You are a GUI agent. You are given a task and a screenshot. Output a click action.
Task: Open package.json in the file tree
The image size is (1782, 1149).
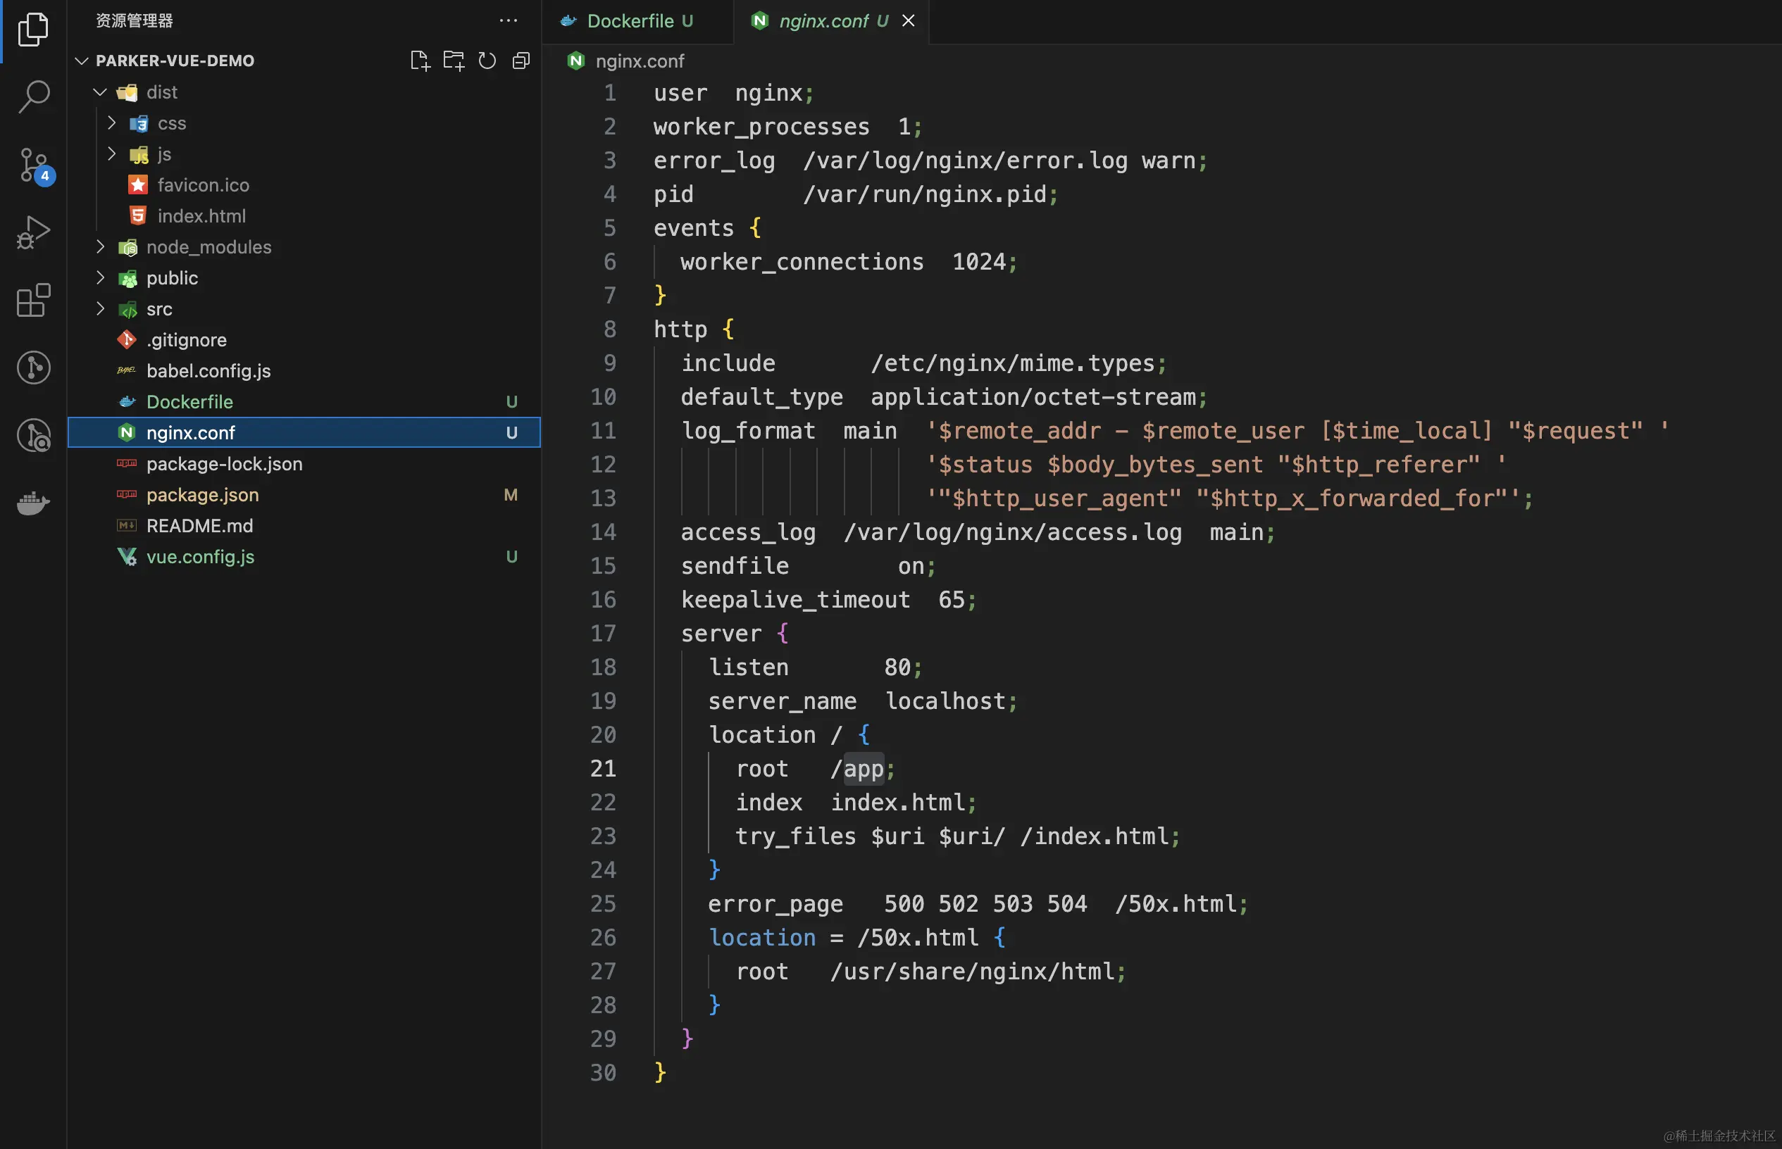(202, 495)
